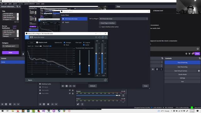
Task: Select Dialogue optimize option
Action: coord(64,43)
